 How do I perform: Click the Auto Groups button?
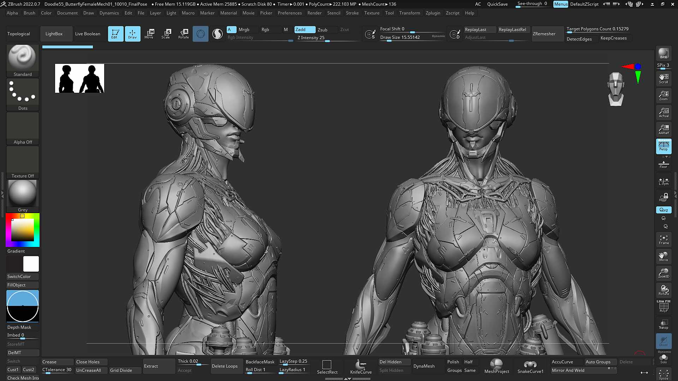pyautogui.click(x=600, y=362)
